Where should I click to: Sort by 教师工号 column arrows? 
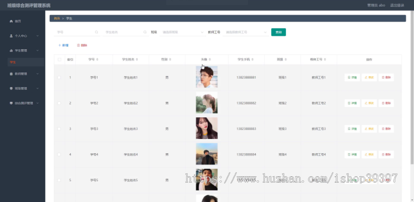tap(325, 60)
